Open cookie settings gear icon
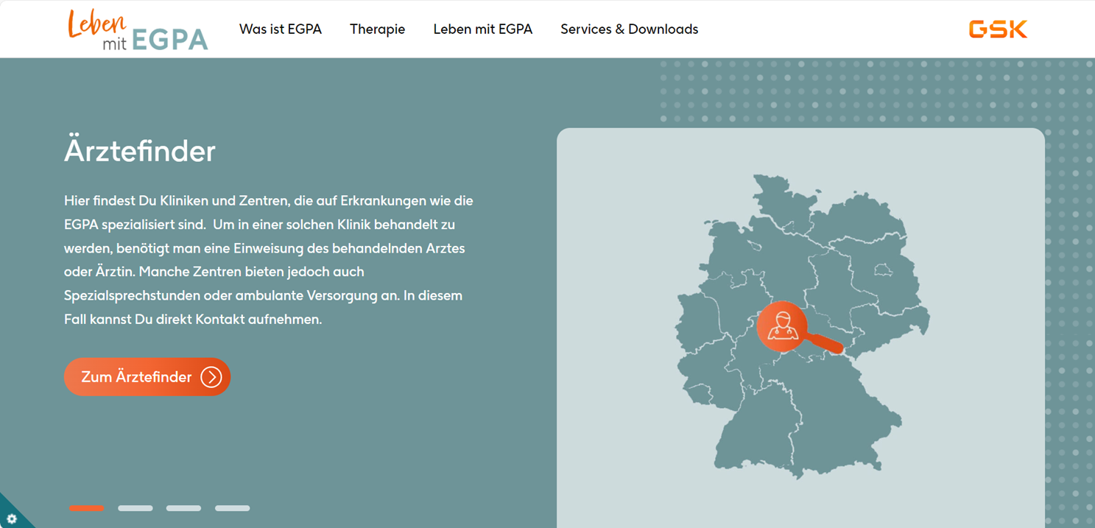 (11, 518)
